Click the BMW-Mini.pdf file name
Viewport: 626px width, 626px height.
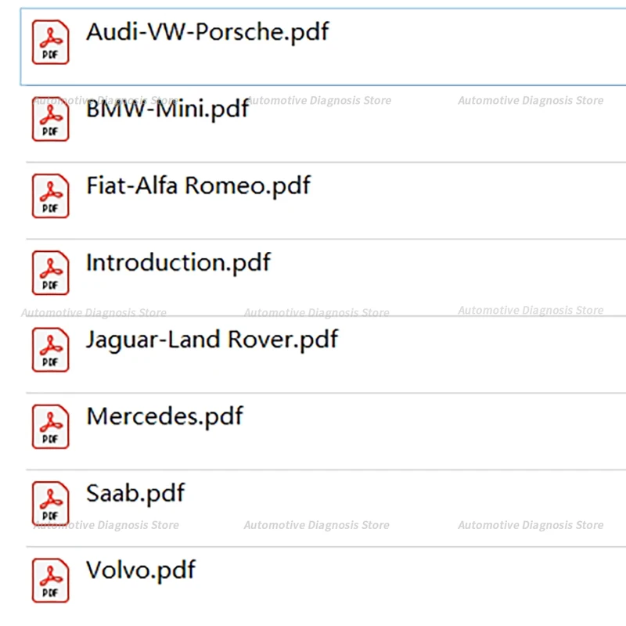(167, 109)
